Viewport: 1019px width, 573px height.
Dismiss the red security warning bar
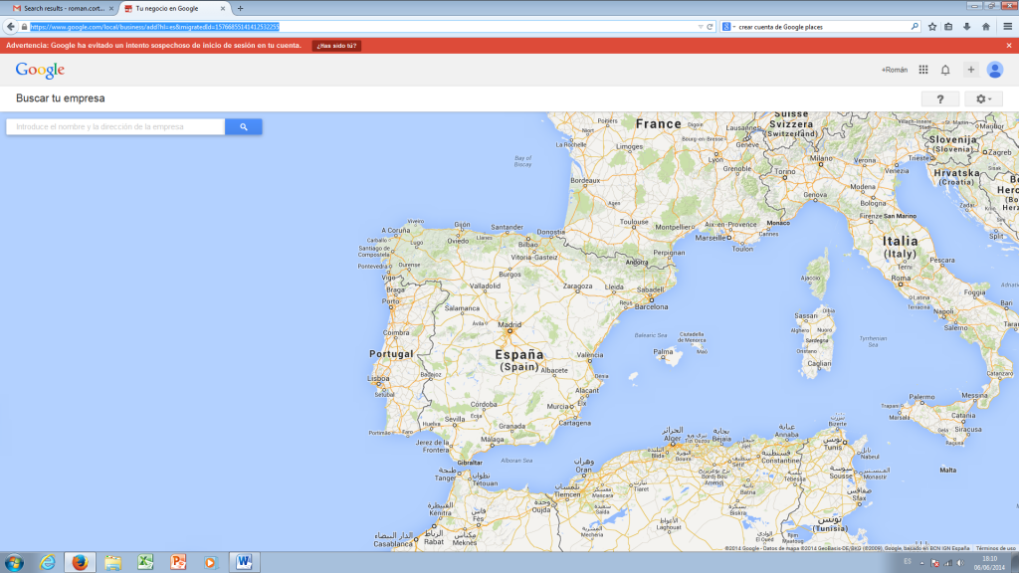1010,45
